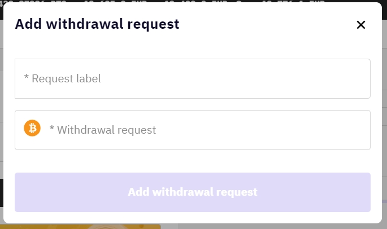Close the Add withdrawal request dialog
This screenshot has width=387, height=229.
(361, 25)
